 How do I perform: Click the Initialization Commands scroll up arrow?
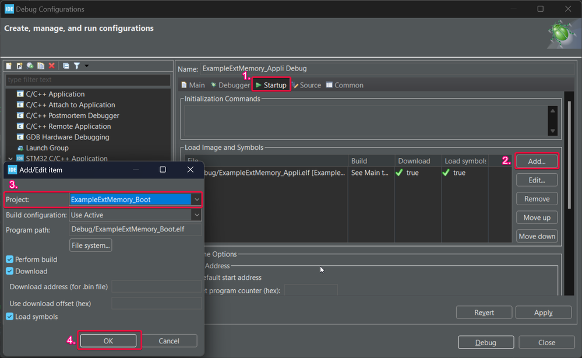click(x=553, y=111)
